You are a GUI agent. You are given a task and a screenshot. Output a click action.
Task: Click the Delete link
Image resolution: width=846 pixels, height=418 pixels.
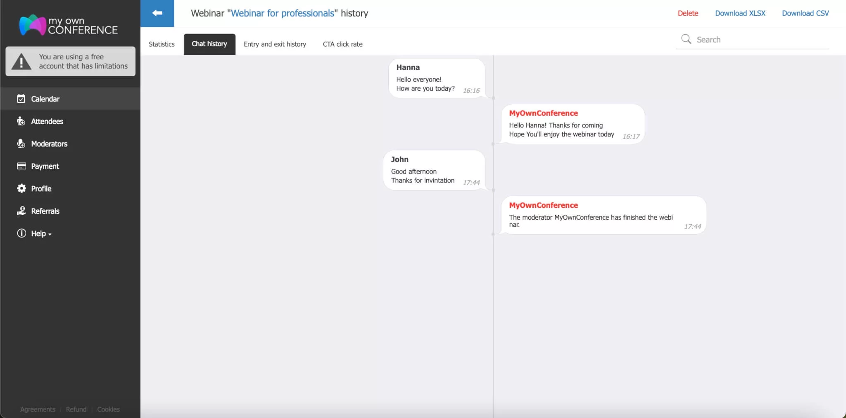(687, 13)
